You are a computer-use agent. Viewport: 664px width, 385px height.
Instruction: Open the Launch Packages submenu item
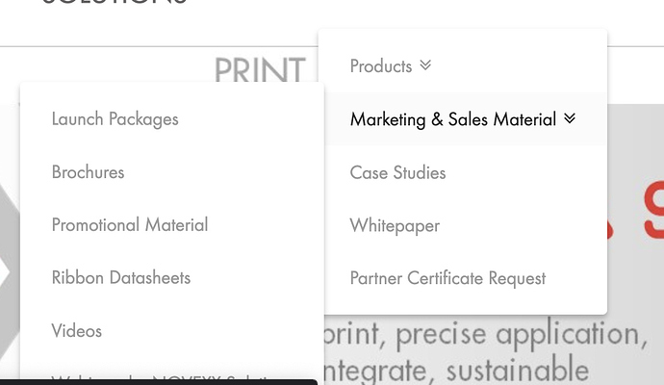[115, 119]
